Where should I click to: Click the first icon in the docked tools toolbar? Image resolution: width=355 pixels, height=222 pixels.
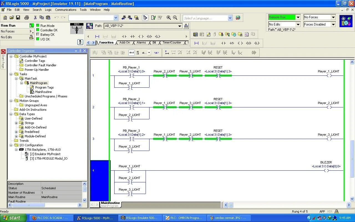tap(196, 34)
